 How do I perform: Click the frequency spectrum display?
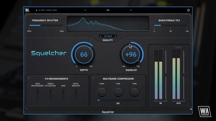108,24
